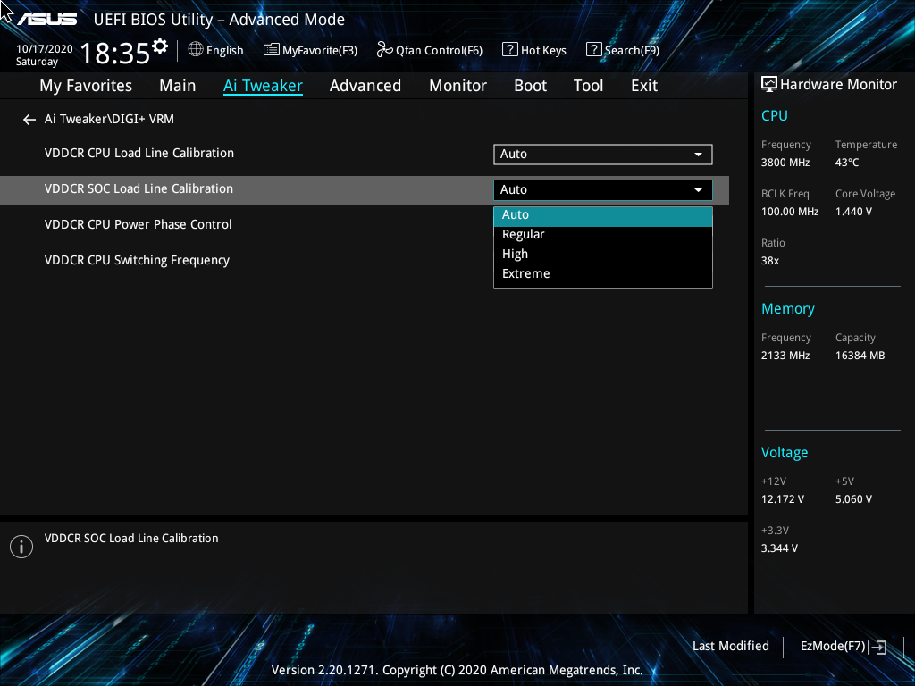Open MyFavorite(F3) menu

click(x=310, y=50)
